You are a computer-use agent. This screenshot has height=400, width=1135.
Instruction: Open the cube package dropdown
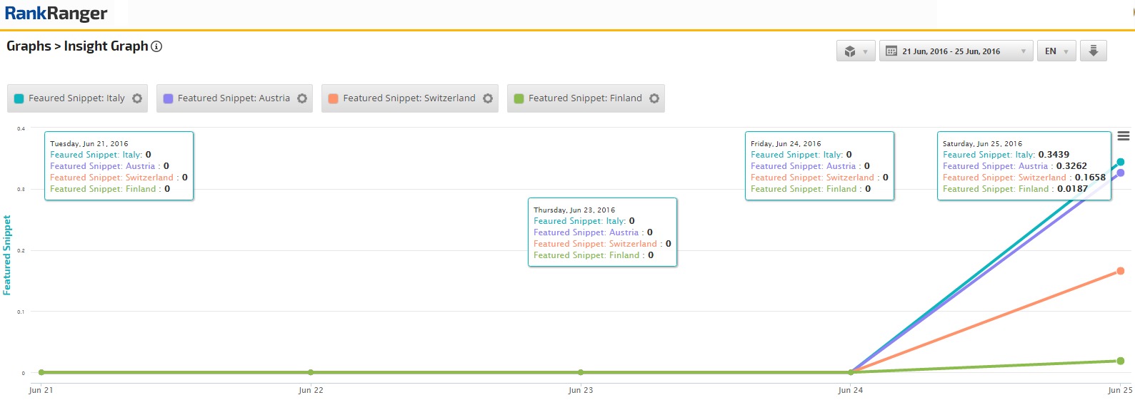click(x=856, y=51)
